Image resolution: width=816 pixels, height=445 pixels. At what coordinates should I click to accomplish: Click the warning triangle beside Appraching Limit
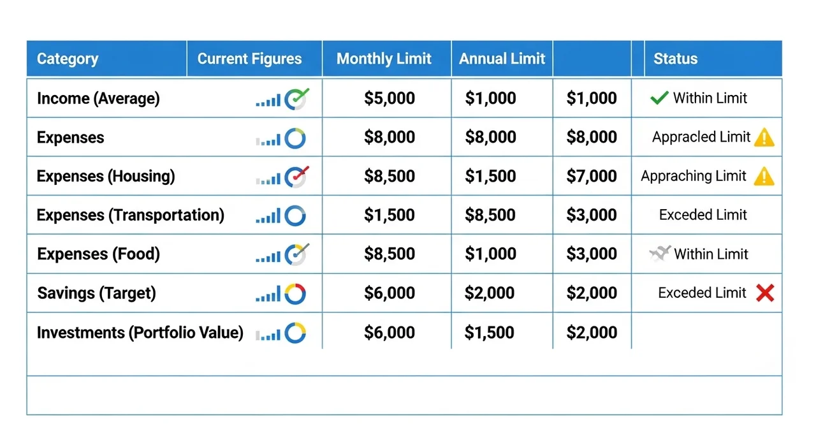point(764,177)
